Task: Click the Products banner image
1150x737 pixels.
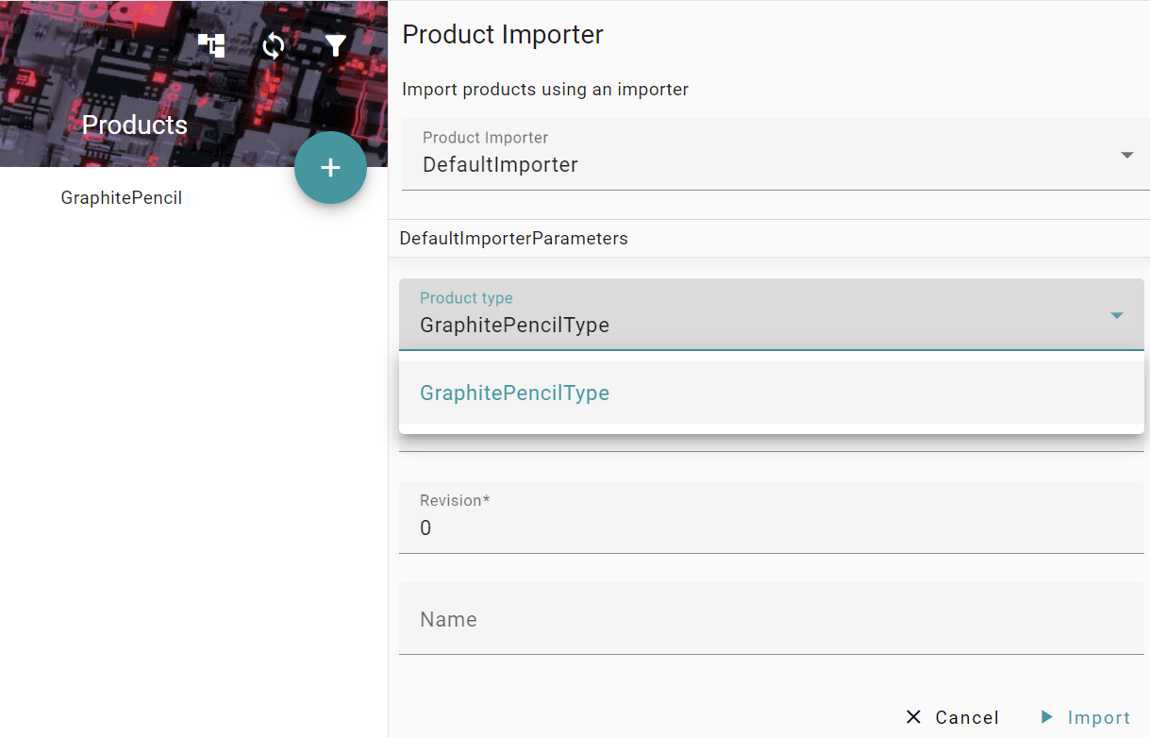Action: tap(193, 84)
